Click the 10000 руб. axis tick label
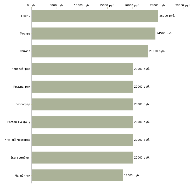 click(82, 5)
